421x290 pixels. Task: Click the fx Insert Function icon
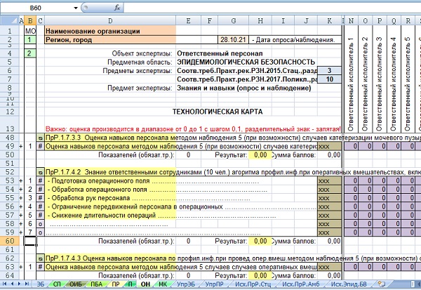click(117, 8)
